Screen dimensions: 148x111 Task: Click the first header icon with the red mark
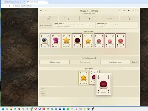(41, 10)
